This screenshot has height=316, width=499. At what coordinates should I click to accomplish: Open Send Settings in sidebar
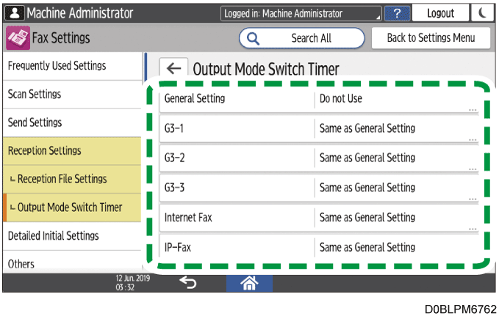[71, 123]
